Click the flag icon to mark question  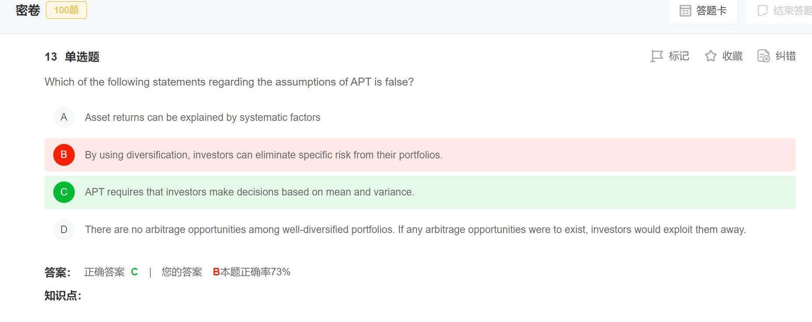(x=656, y=56)
